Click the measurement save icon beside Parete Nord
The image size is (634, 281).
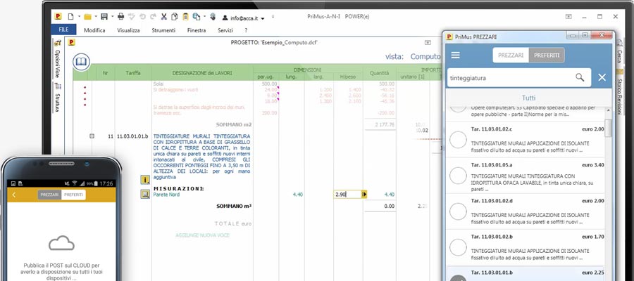(144, 195)
